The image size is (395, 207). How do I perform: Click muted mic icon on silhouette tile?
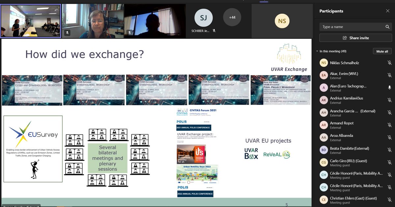coord(129,33)
